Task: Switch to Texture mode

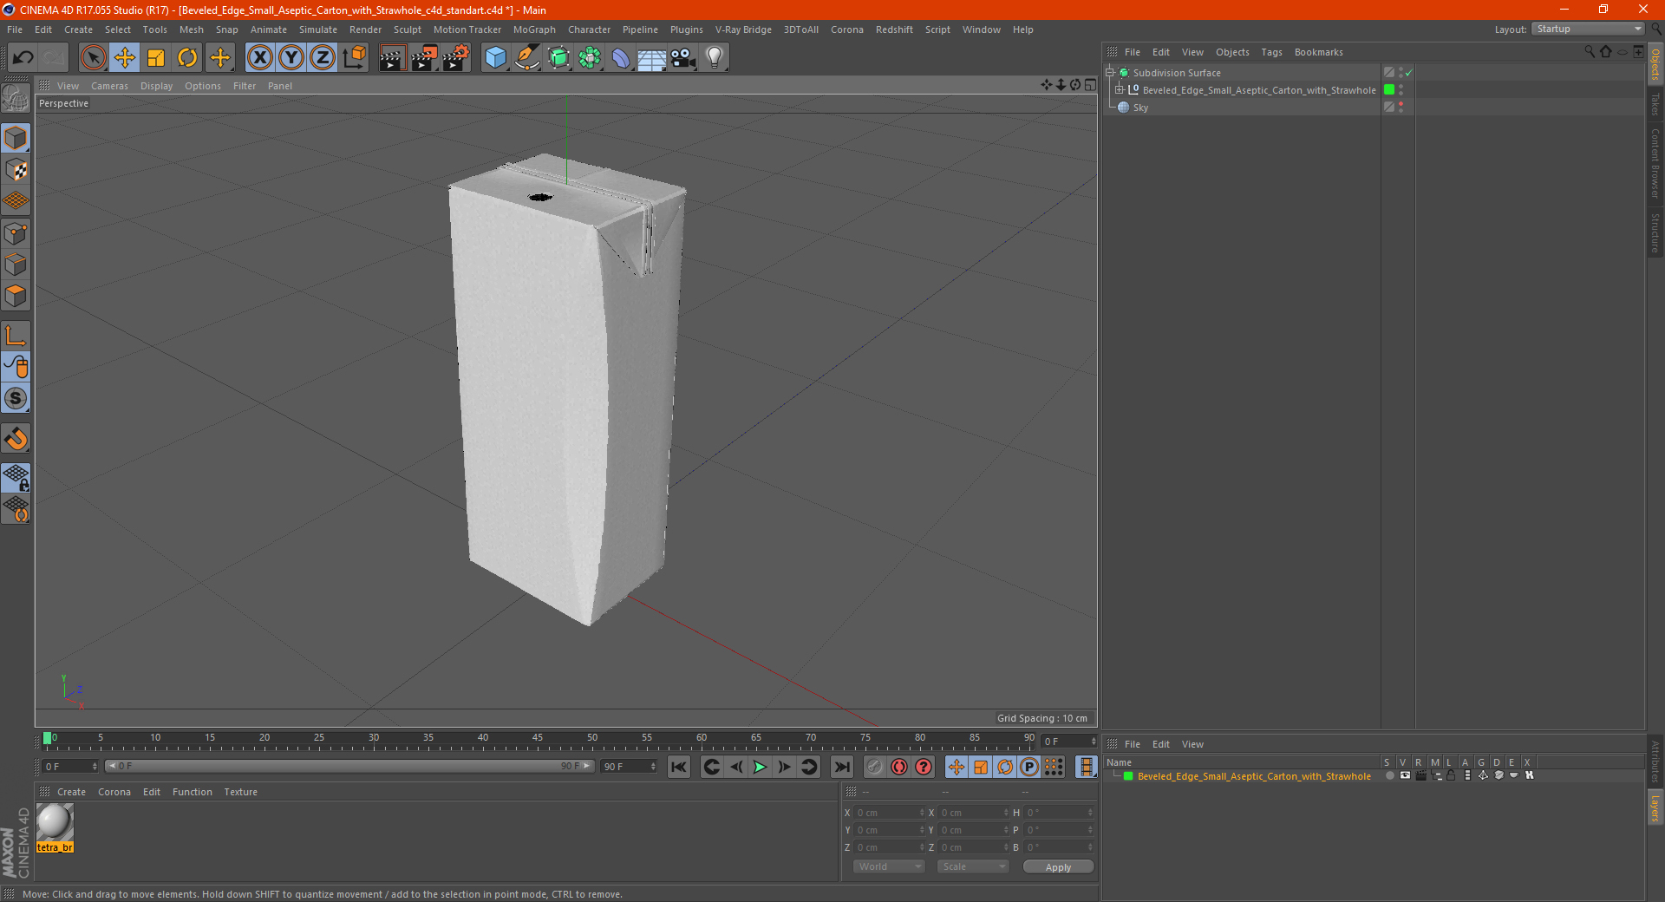Action: tap(16, 170)
